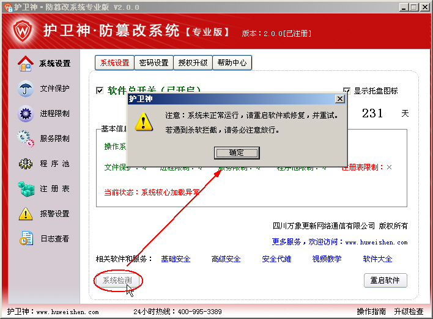Open the 授权升级 tab
Screen dimensions: 433x319
(193, 63)
